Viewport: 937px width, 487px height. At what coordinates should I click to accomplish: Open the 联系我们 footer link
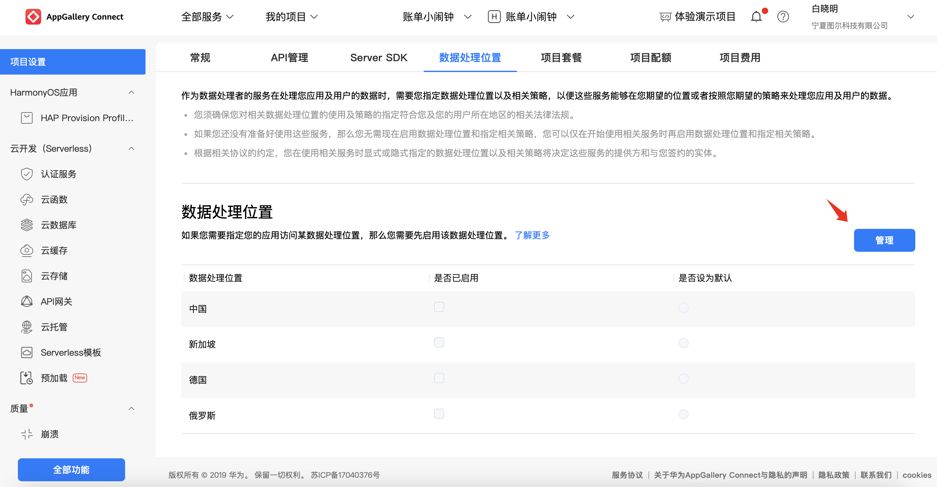coord(876,475)
